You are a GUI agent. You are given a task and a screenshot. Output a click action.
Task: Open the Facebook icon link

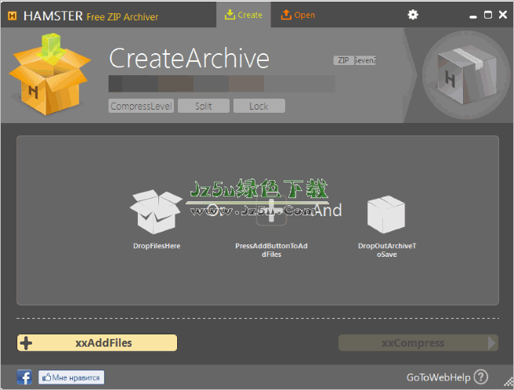tap(24, 377)
